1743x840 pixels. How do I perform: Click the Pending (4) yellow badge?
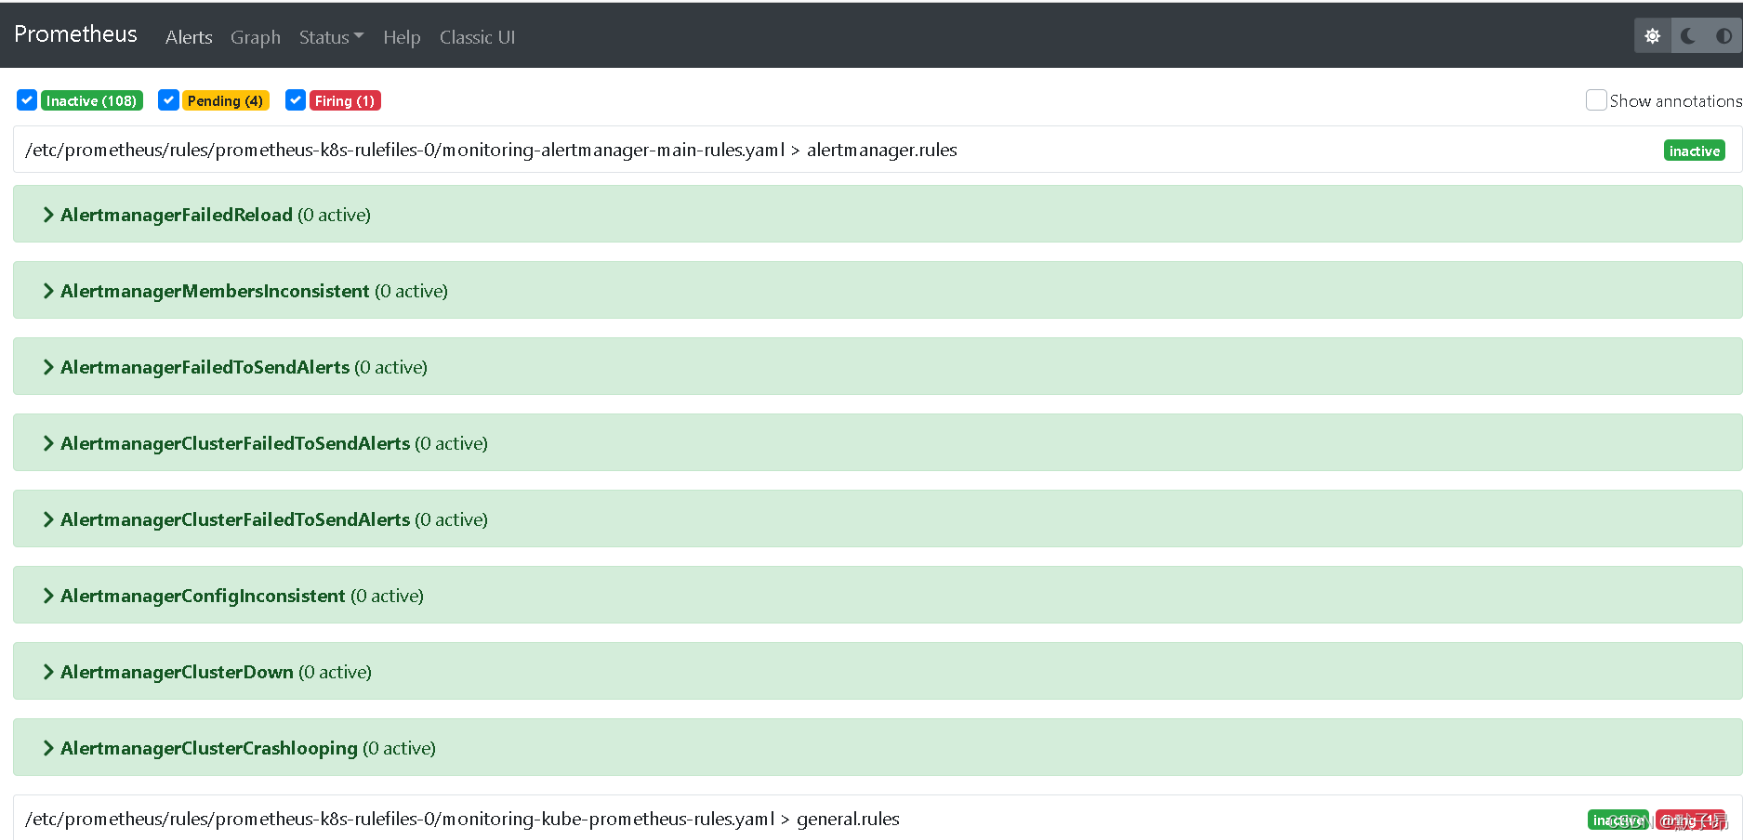(225, 100)
